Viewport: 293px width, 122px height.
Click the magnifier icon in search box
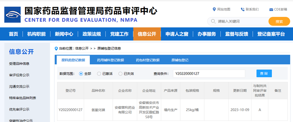[213, 21]
